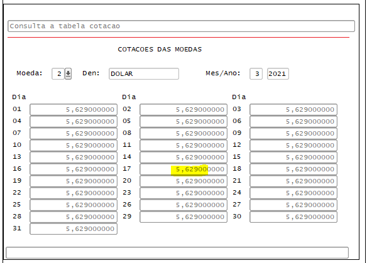This screenshot has width=367, height=263.
Task: Click the third column Dia header above 03
Action: tap(239, 97)
